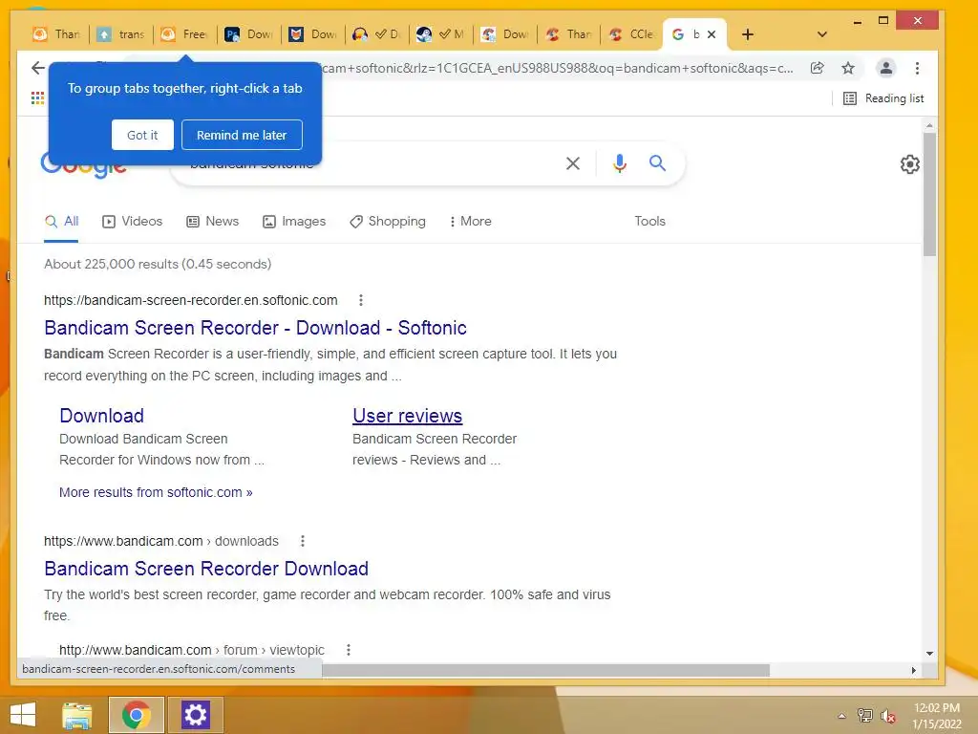Screen dimensions: 978x734
Task: Open the settings gear app in taskbar
Action: [x=195, y=715]
